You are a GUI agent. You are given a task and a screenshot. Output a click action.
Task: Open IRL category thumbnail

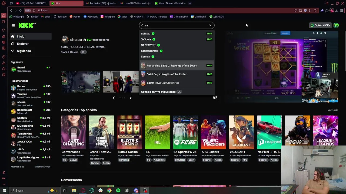[157, 132]
